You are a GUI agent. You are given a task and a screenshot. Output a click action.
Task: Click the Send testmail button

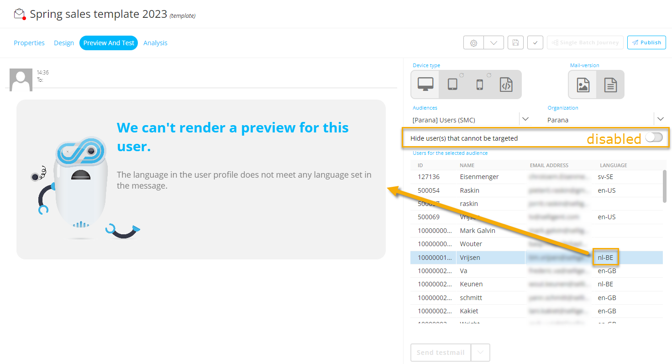(x=441, y=353)
